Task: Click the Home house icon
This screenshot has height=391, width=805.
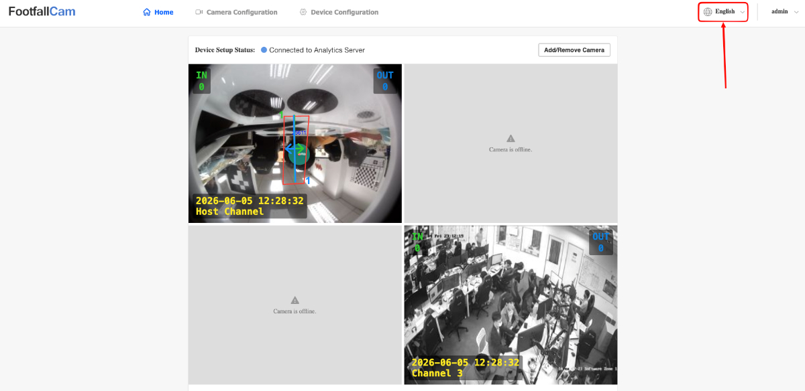Action: coord(147,12)
